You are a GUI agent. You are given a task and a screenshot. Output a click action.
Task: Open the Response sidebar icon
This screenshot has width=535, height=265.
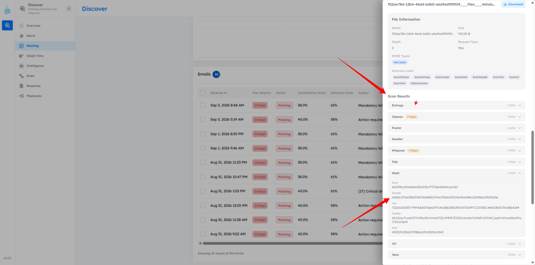coord(21,86)
